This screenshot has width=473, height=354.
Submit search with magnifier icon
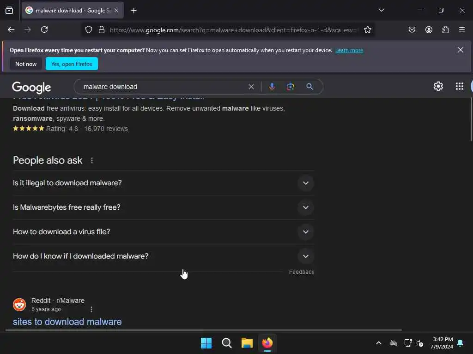[309, 87]
